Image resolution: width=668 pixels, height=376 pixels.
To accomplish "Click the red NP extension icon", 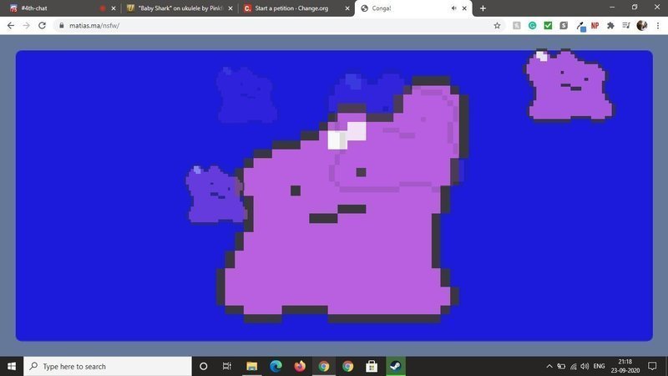I will click(595, 25).
